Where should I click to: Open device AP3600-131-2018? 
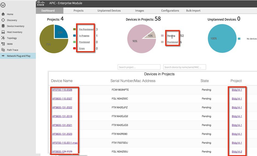[62, 116]
